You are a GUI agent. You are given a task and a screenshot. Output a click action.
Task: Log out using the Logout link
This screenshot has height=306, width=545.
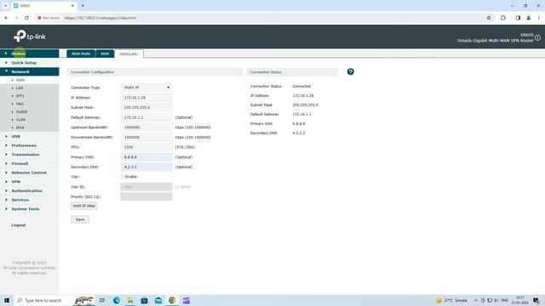click(19, 225)
